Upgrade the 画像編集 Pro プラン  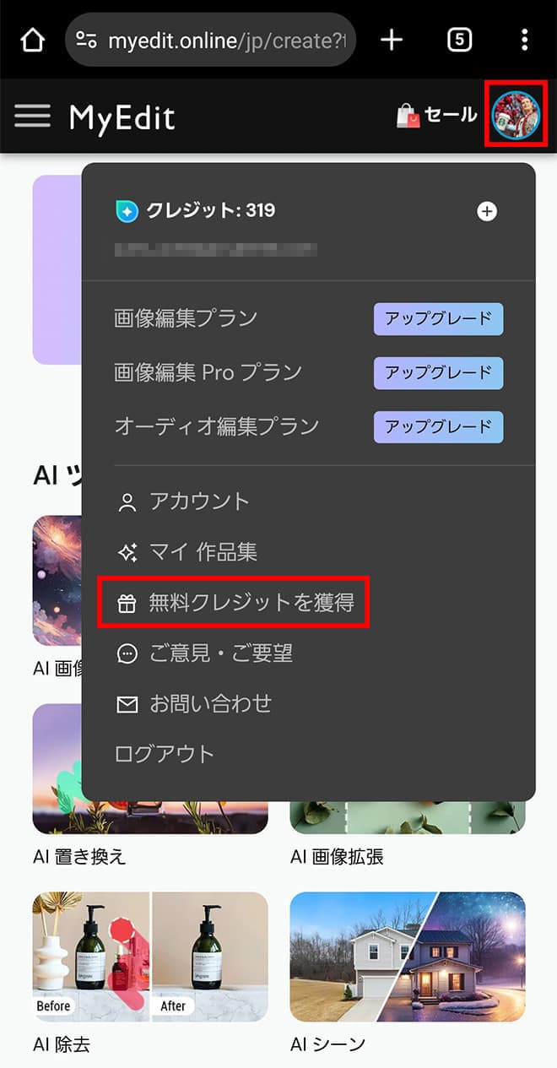438,372
